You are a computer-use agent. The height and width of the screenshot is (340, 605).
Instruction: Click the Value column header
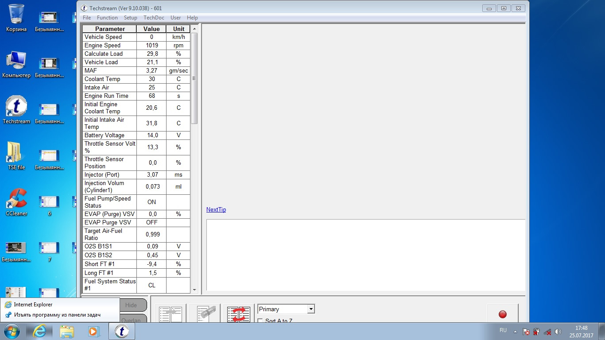point(151,29)
